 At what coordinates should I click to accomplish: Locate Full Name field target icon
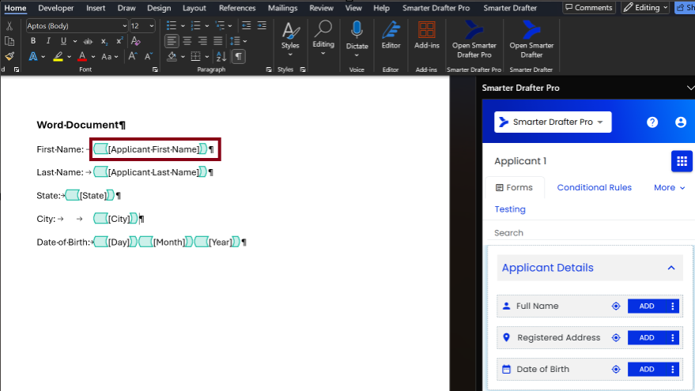pos(616,306)
